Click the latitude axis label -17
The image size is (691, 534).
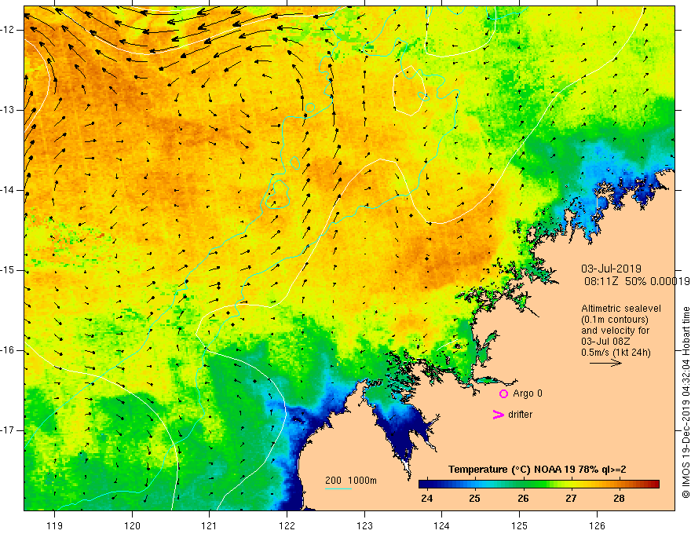8,430
